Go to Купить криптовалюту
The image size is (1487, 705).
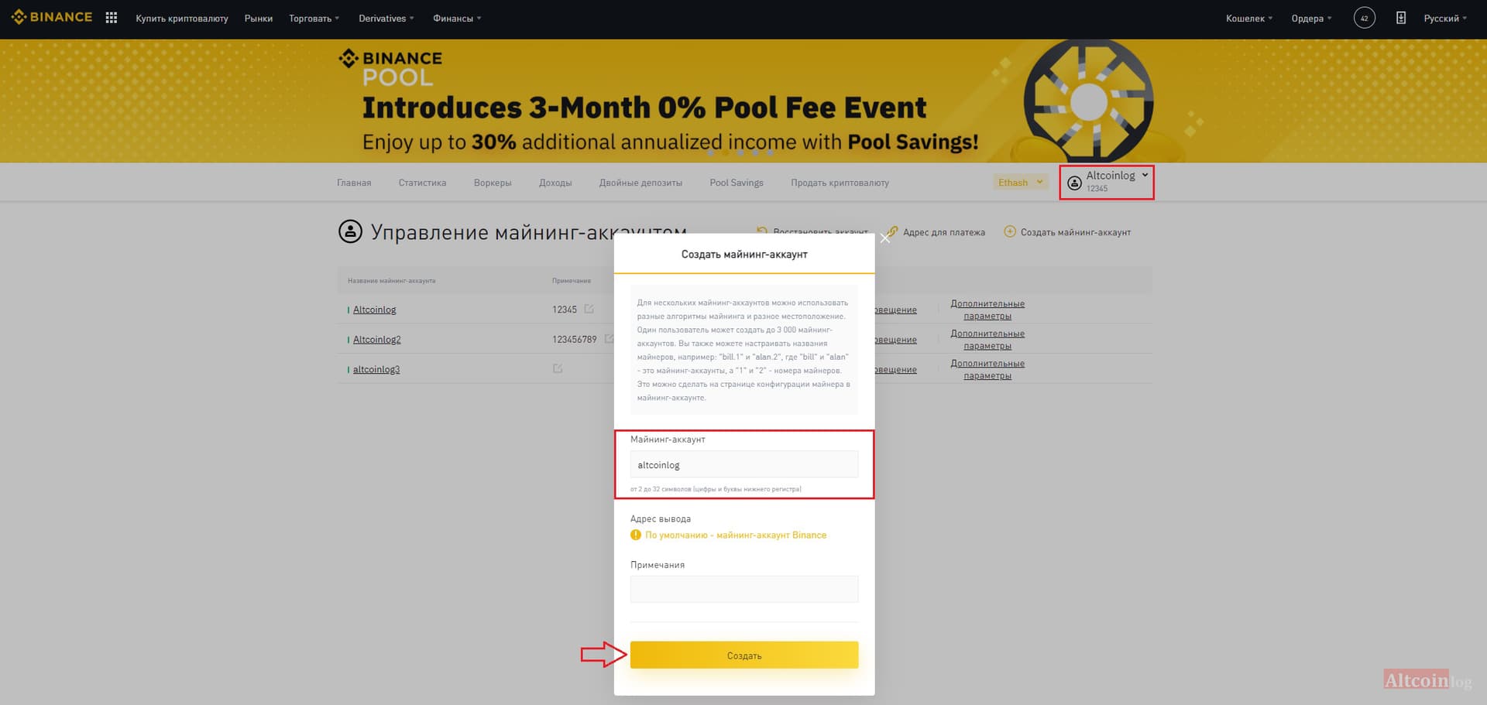182,19
